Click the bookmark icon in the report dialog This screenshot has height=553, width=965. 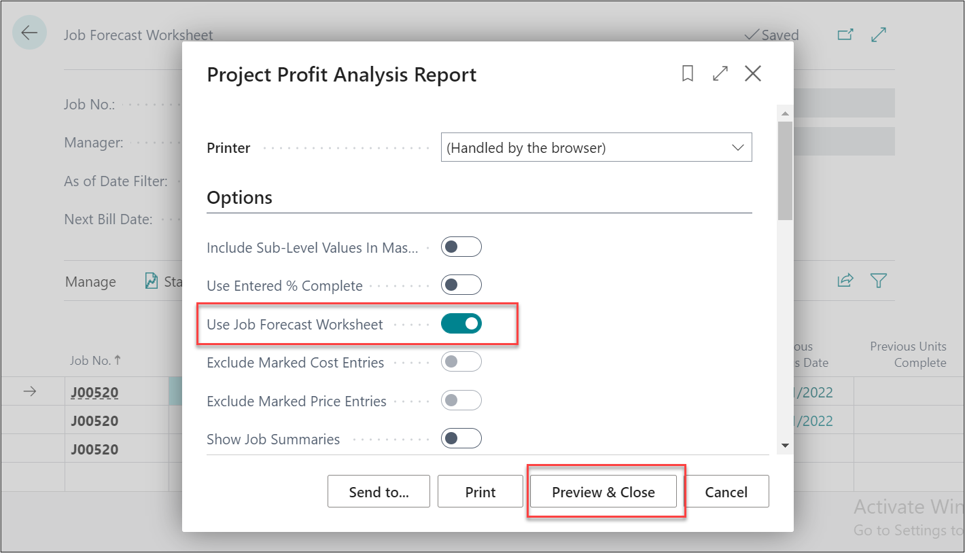click(x=688, y=74)
